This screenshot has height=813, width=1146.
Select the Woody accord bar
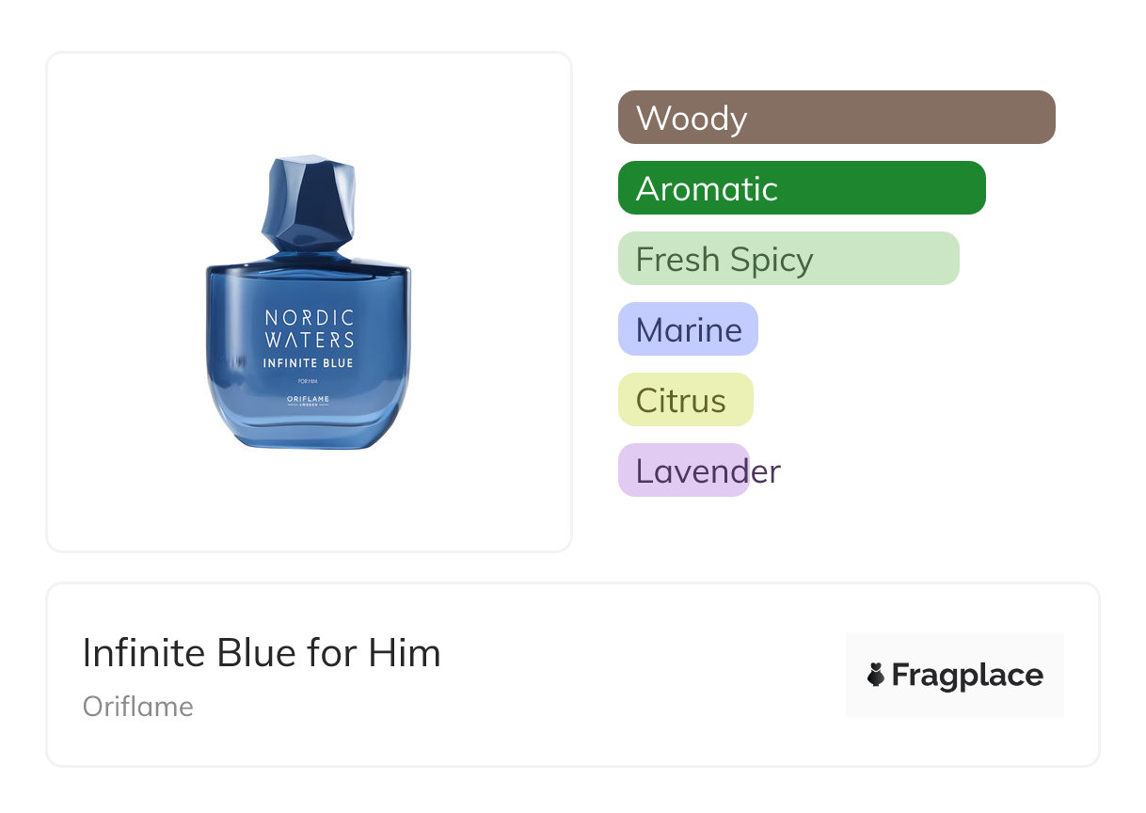[836, 118]
